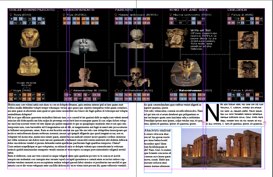The width and height of the screenshot is (273, 177).
Task: Click the italic caption about Ankhesenamun
Action: 204,41
